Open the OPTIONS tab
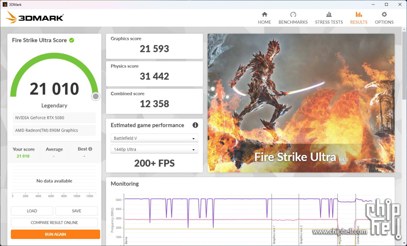The width and height of the screenshot is (407, 246). click(x=384, y=18)
